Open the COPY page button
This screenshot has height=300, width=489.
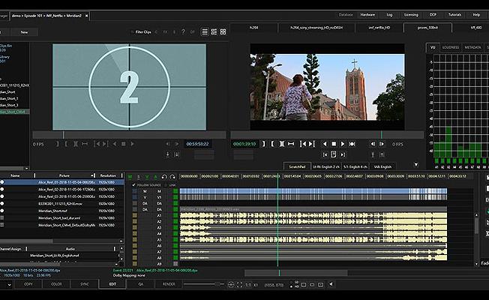click(28, 284)
